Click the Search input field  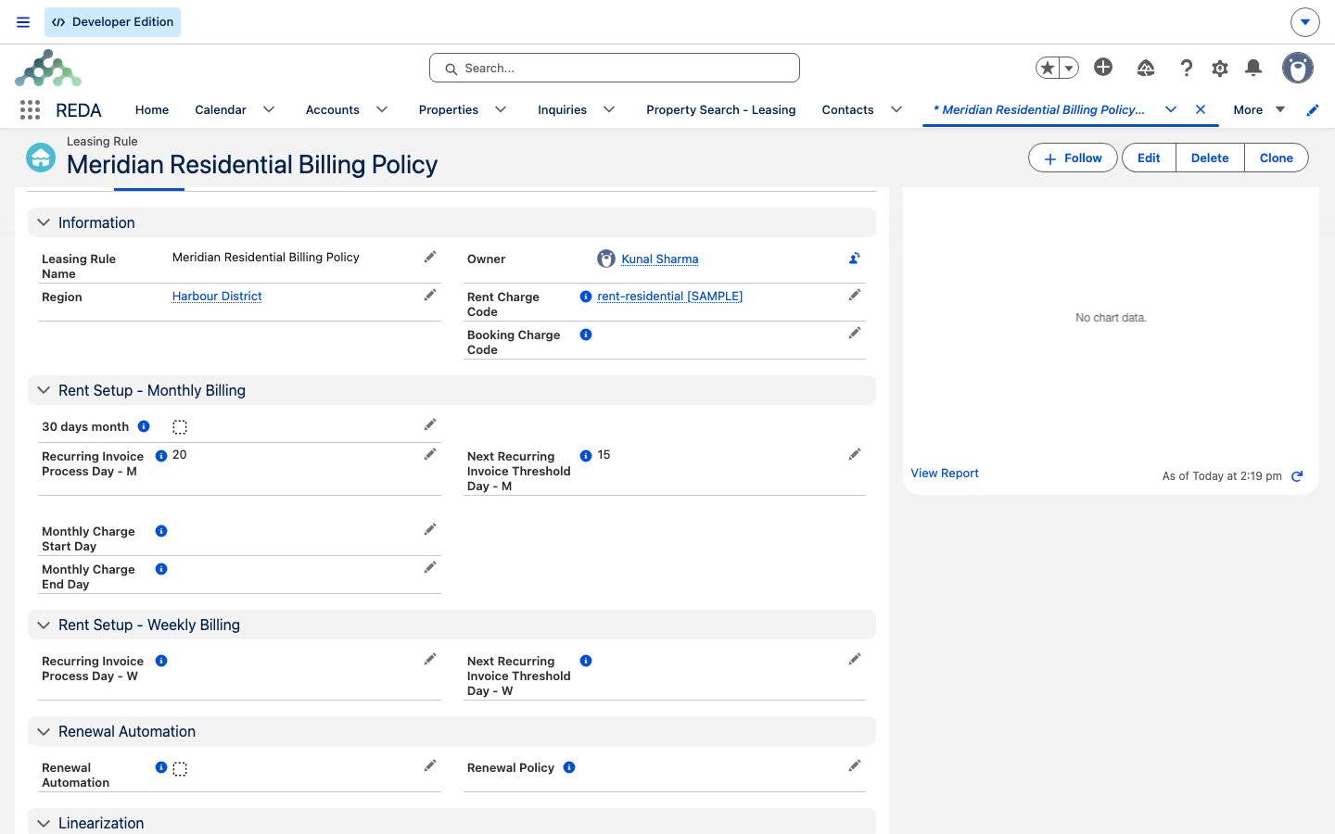pyautogui.click(x=615, y=68)
